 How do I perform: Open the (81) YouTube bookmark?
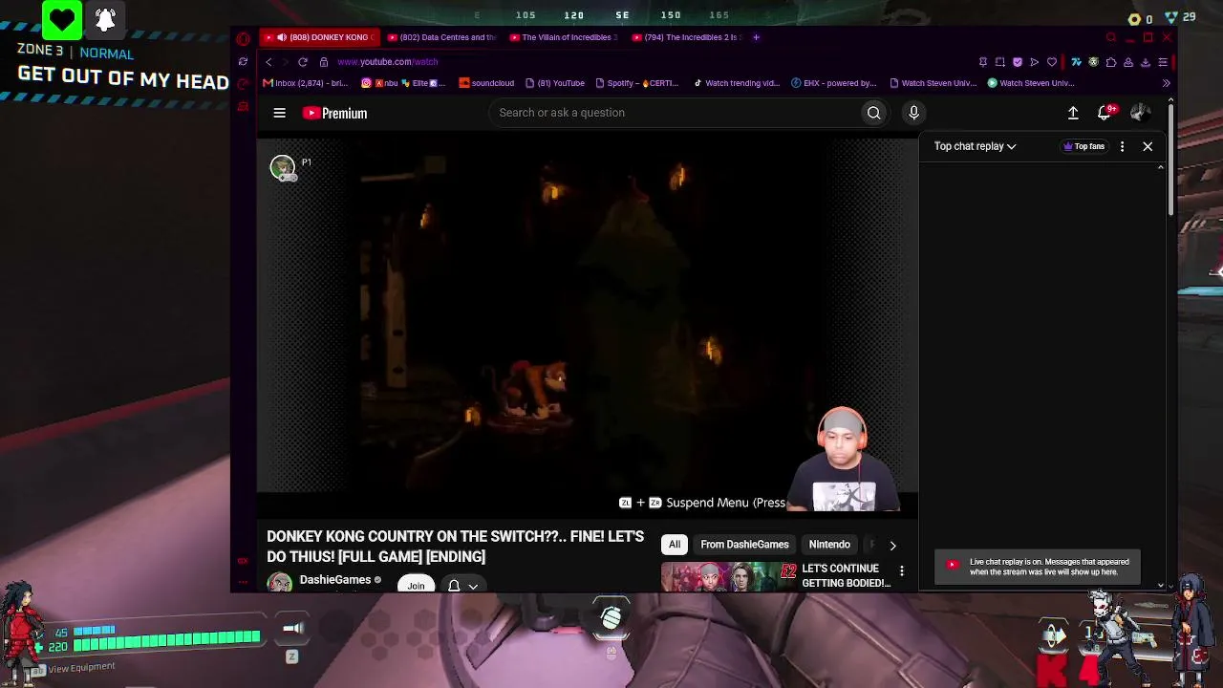[x=555, y=83]
